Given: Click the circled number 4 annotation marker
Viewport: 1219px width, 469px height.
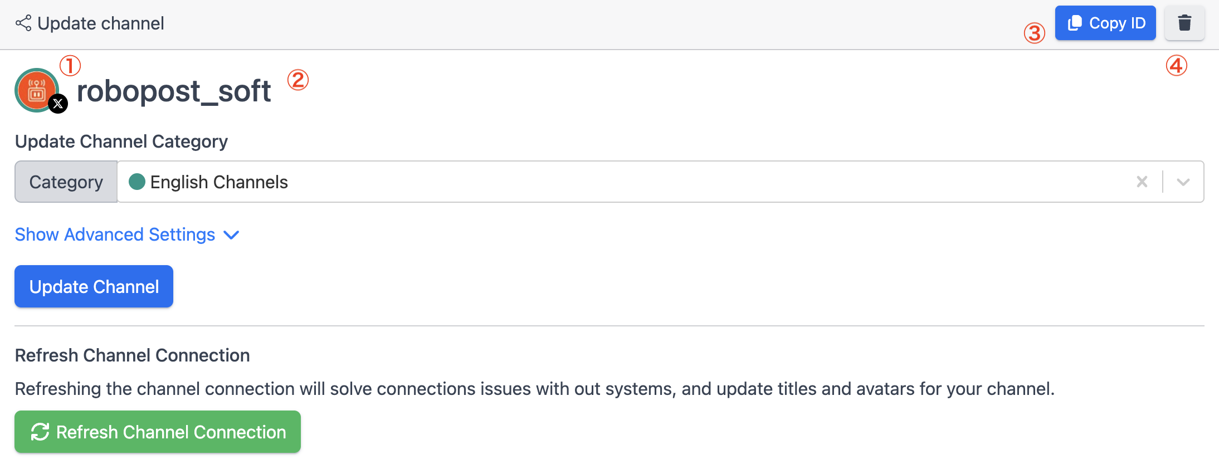Looking at the screenshot, I should coord(1176,66).
